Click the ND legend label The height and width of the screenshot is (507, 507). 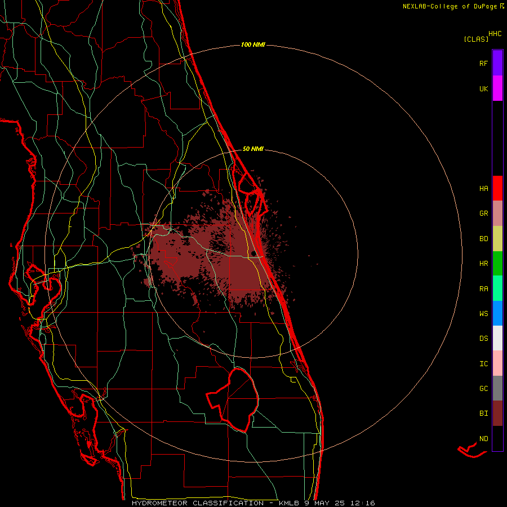(x=483, y=438)
